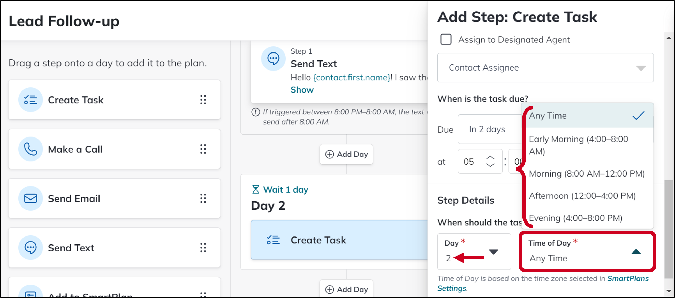Grab the drag handle on Create Task card
The image size is (675, 298).
(x=203, y=100)
